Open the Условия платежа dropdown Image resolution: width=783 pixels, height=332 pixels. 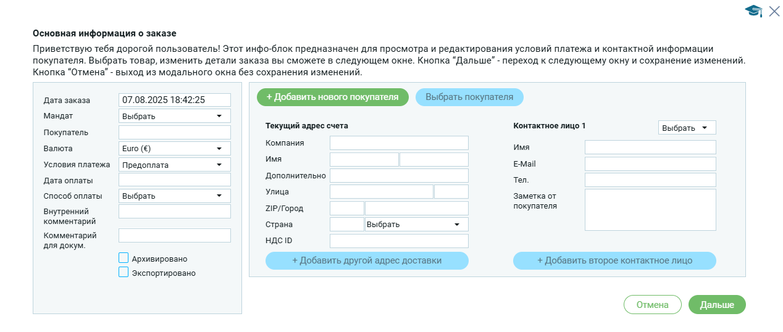pos(174,165)
